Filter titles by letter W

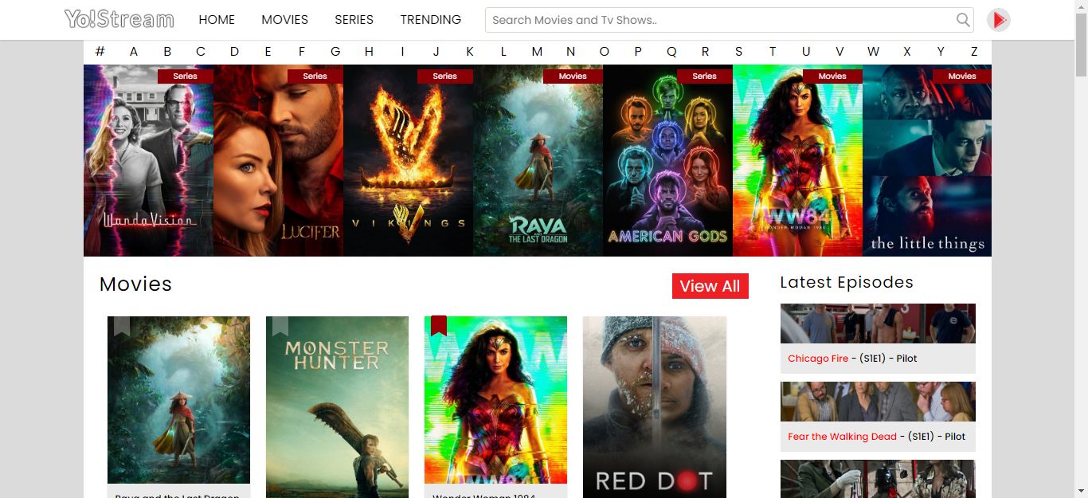tap(873, 52)
